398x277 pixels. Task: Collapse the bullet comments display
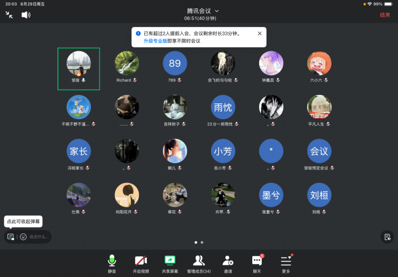pos(10,237)
